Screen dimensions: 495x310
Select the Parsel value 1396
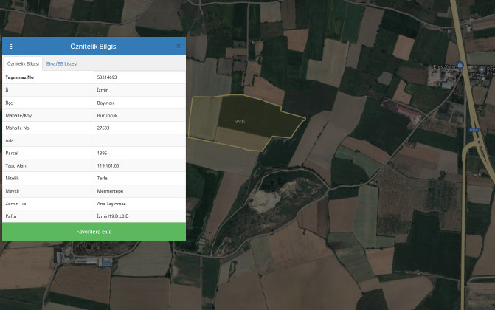coord(102,153)
